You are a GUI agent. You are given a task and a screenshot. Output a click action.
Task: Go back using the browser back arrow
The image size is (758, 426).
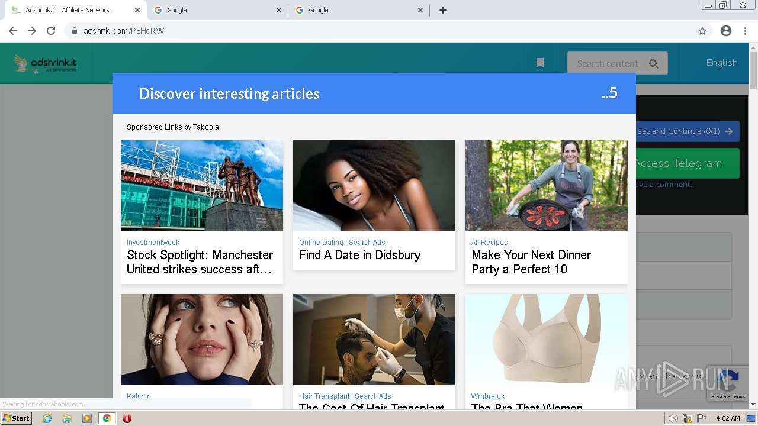pos(13,31)
